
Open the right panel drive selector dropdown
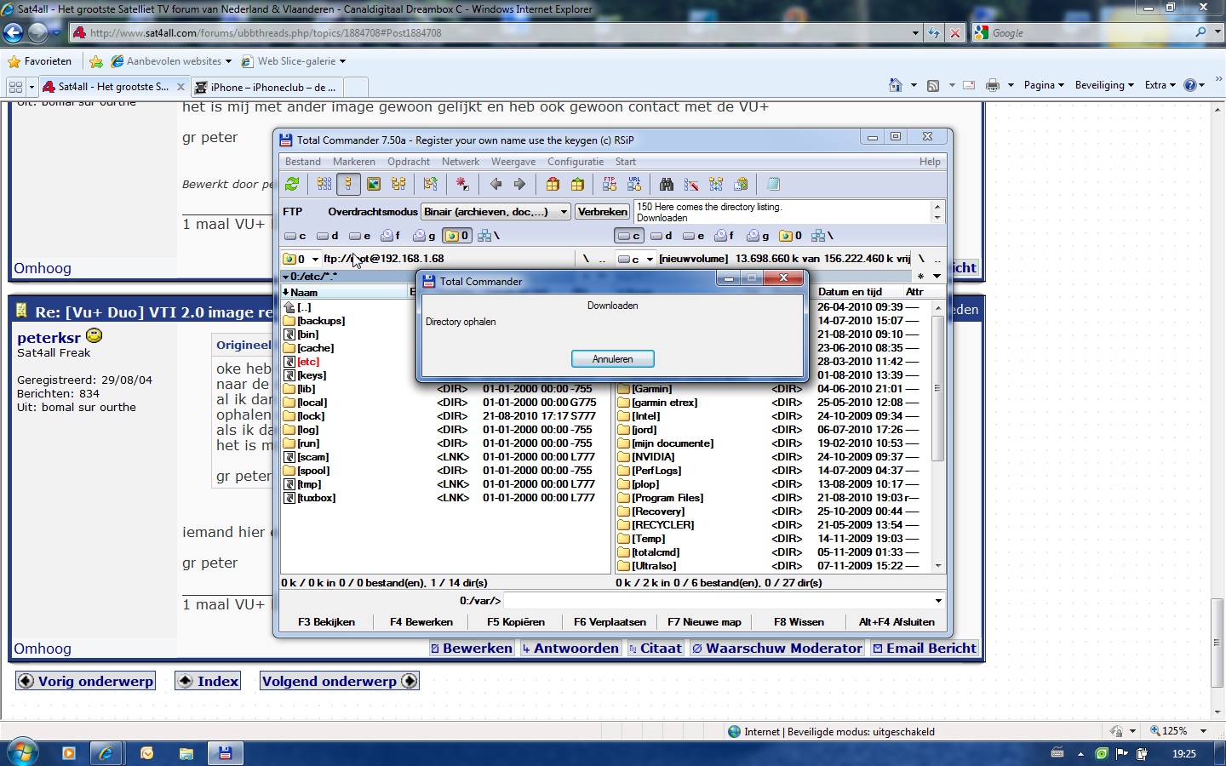click(650, 259)
